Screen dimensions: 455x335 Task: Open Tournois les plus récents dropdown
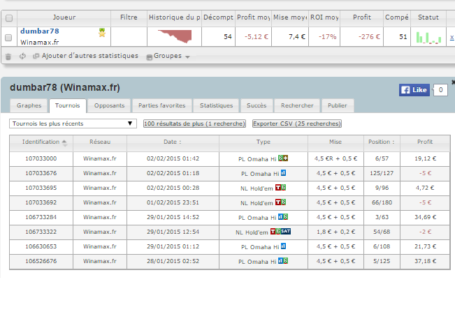tap(73, 124)
